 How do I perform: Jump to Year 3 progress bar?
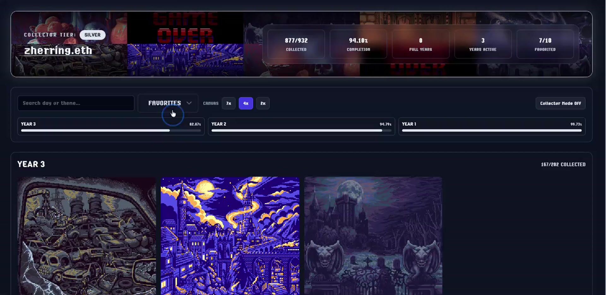pyautogui.click(x=111, y=126)
